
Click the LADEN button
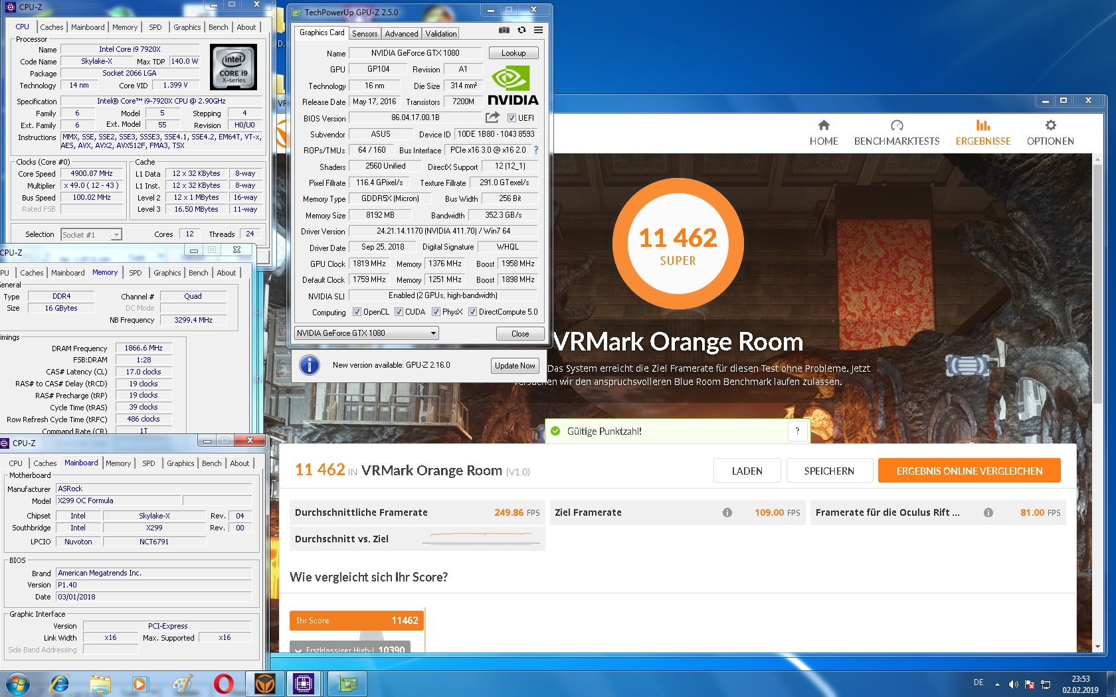[x=747, y=471]
